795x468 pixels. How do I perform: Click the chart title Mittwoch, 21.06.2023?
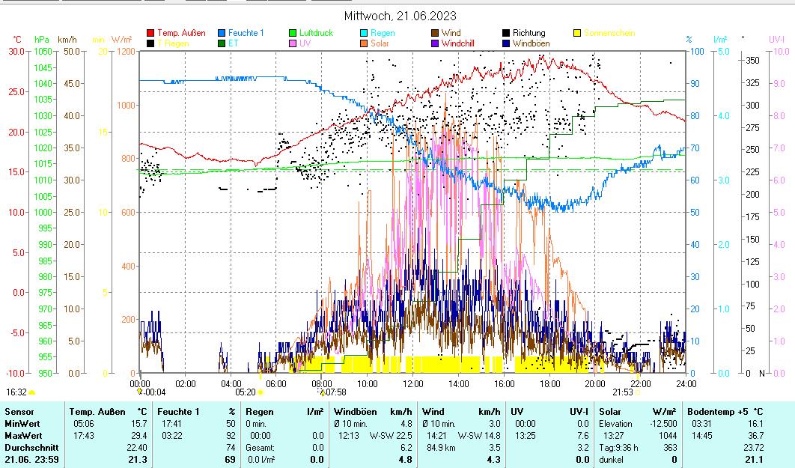[400, 16]
